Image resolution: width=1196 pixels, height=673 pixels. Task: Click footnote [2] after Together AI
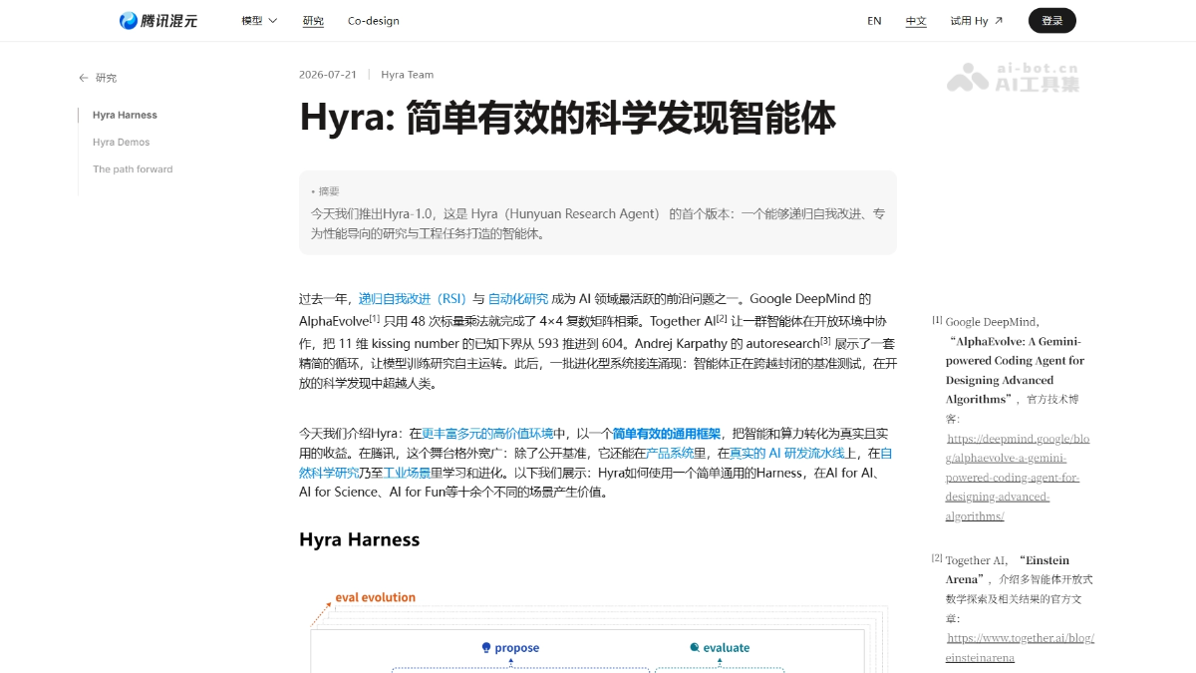(722, 318)
